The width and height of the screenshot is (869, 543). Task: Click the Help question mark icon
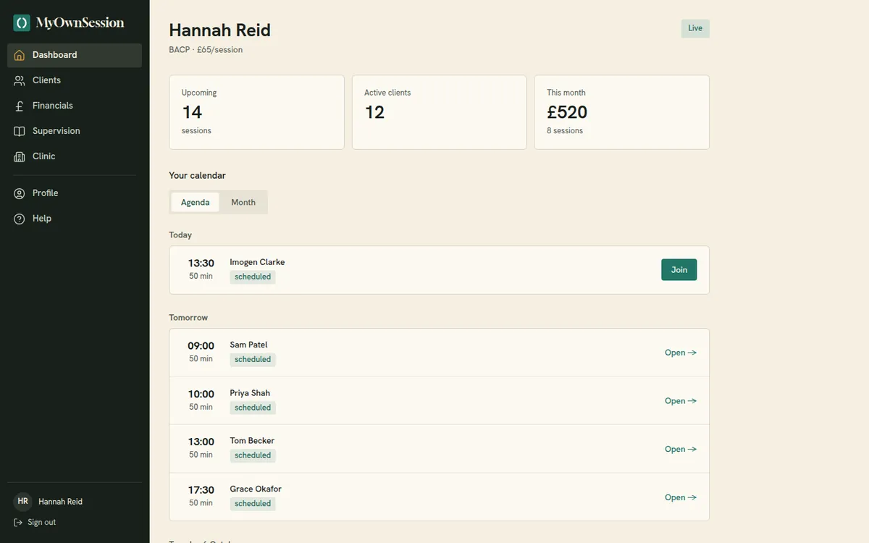click(x=20, y=219)
